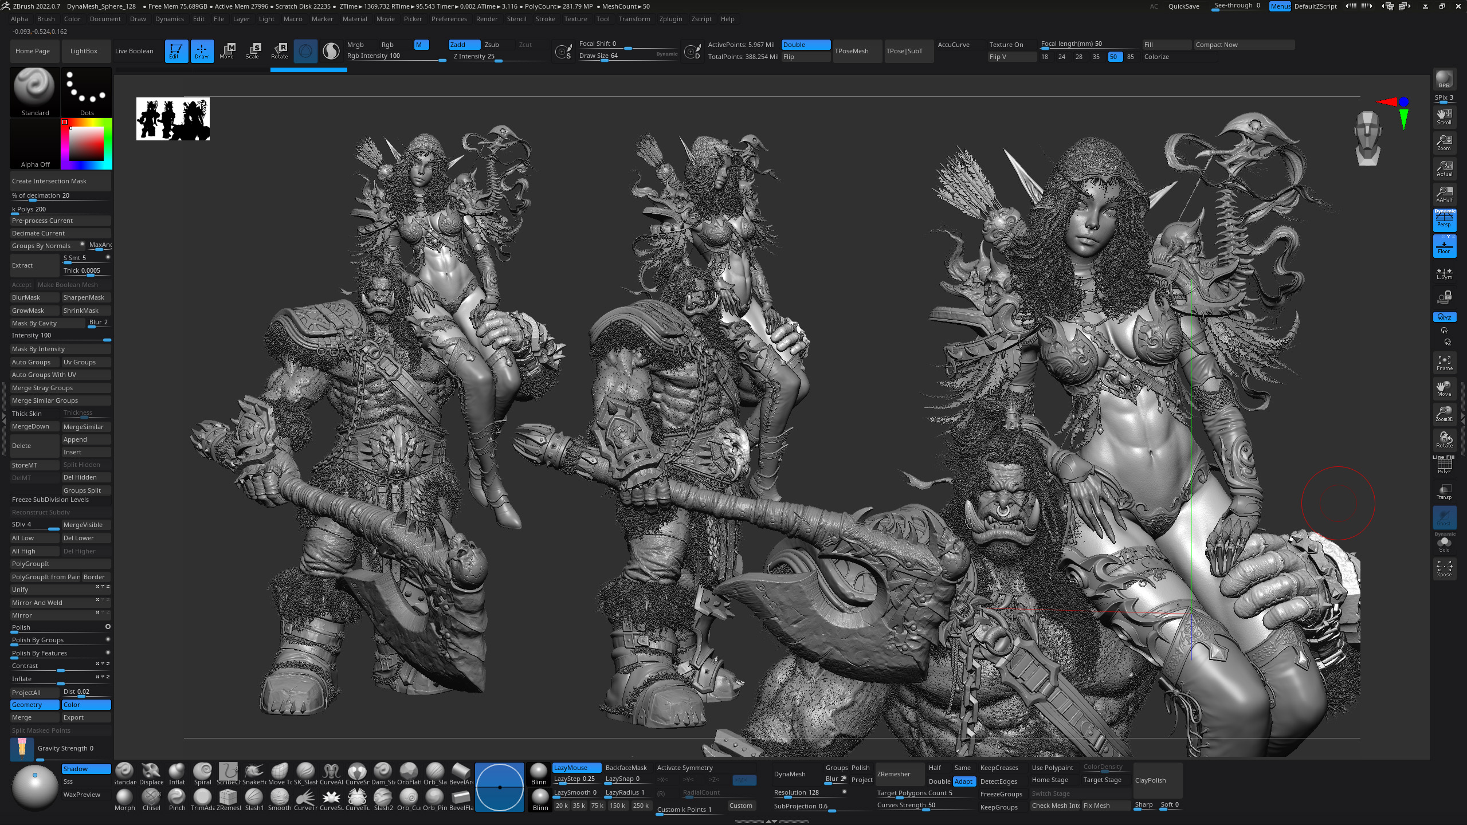Toggle Zadd sculpt mode
The image size is (1467, 825).
[464, 45]
